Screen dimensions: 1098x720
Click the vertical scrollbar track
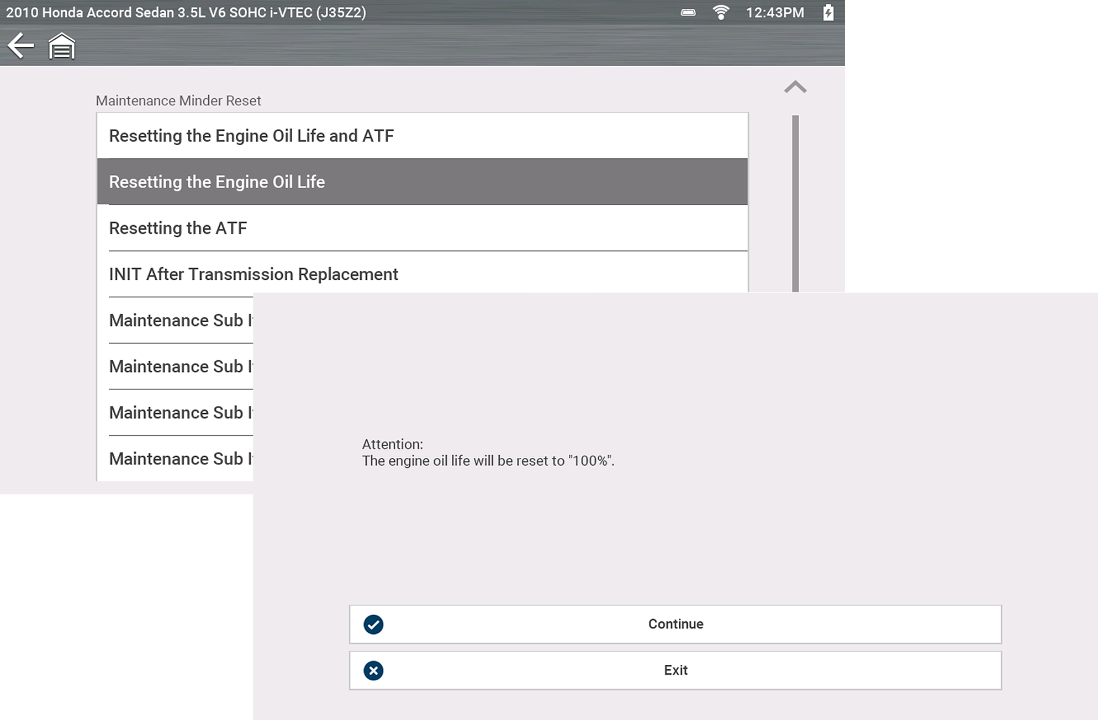tap(795, 203)
